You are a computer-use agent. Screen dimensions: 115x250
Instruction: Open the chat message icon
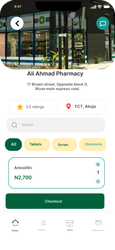103,23
